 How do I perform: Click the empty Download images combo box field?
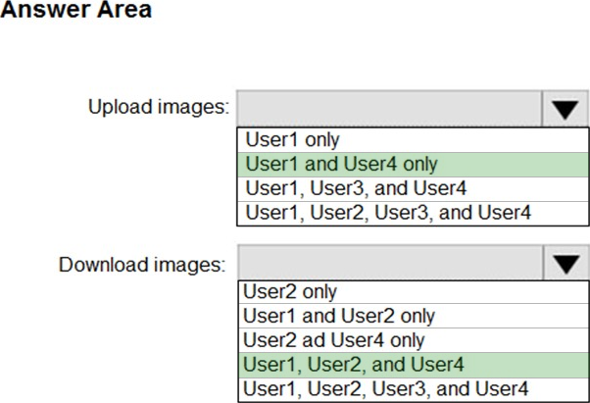click(389, 262)
